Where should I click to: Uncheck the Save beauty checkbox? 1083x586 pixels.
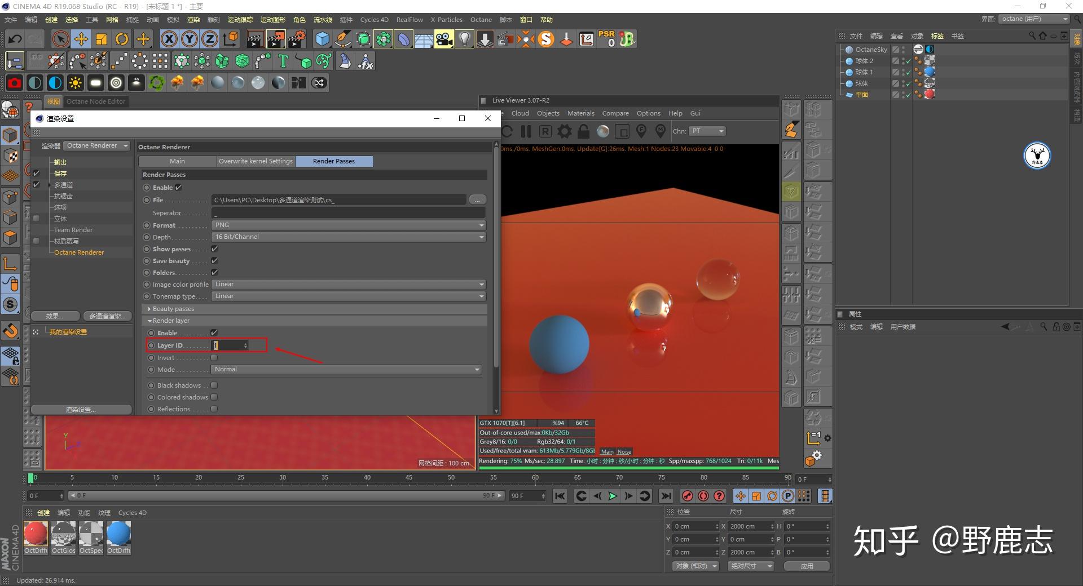click(214, 260)
